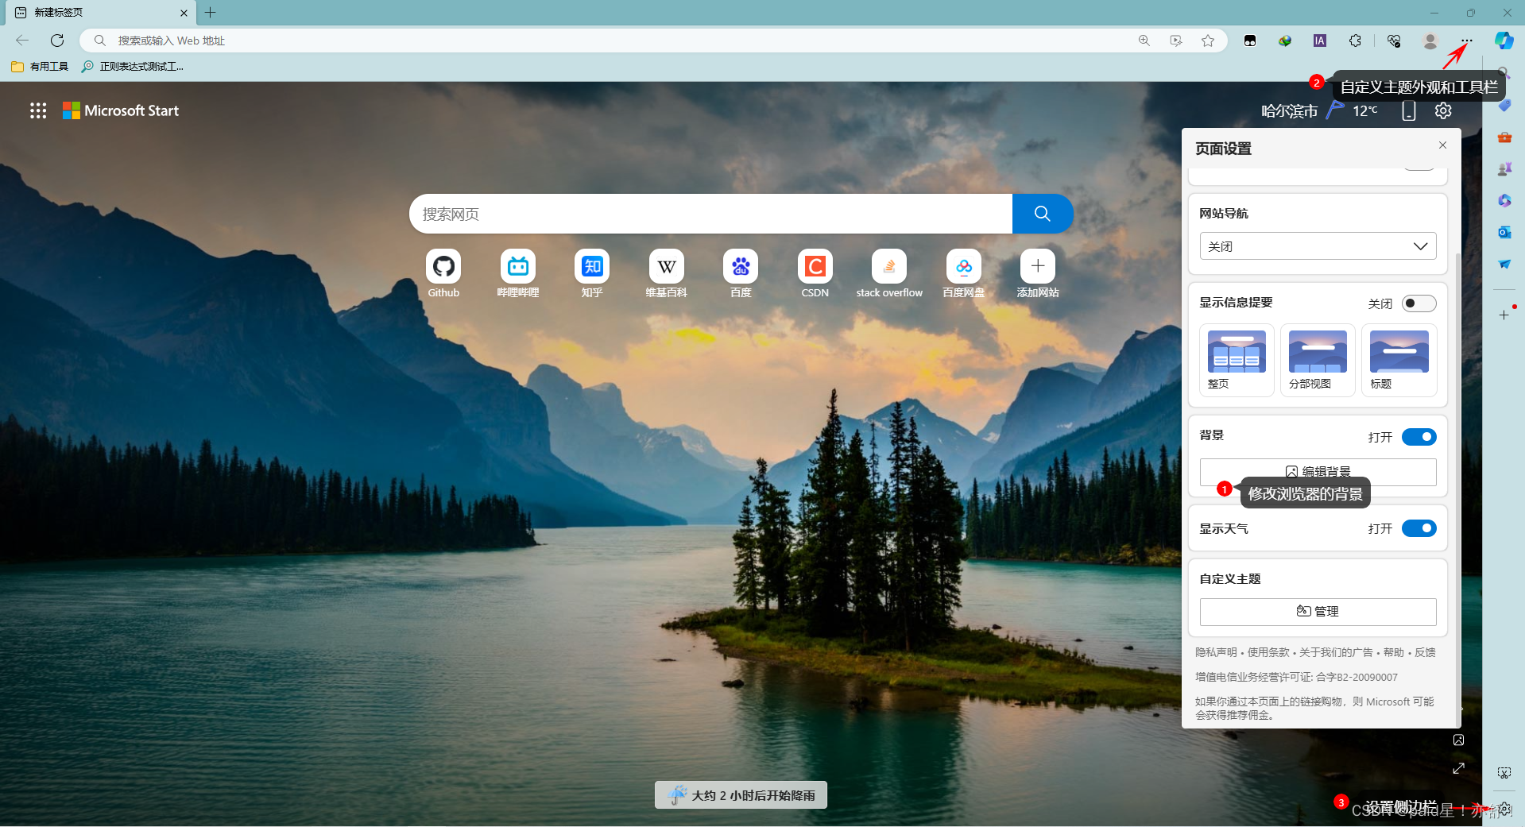Open the Microsoft Start app launcher grid
Screen dimensions: 1525x827
click(38, 110)
